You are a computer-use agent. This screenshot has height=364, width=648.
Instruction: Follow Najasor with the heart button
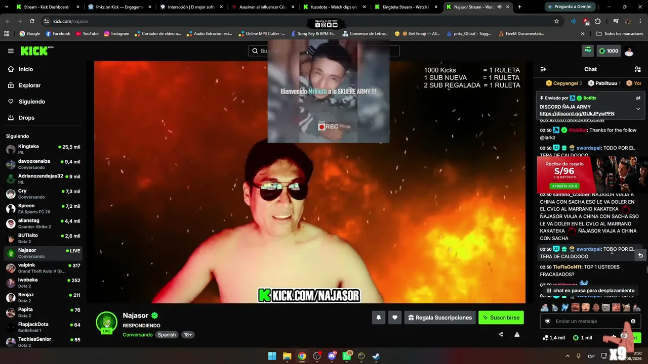tap(395, 317)
